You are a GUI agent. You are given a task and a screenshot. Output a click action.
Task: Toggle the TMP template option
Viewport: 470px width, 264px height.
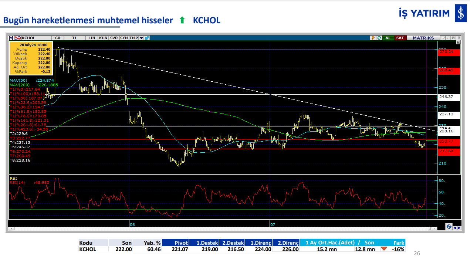point(133,38)
